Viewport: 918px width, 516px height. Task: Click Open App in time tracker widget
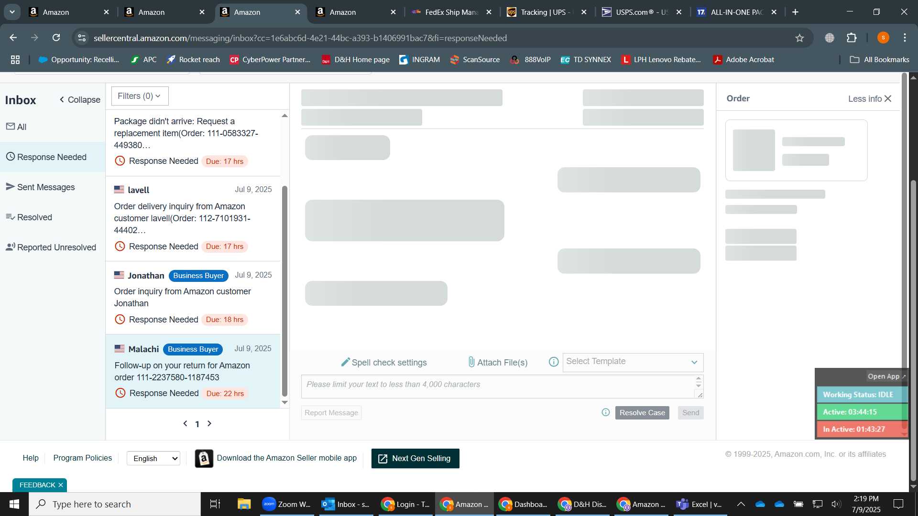click(886, 376)
